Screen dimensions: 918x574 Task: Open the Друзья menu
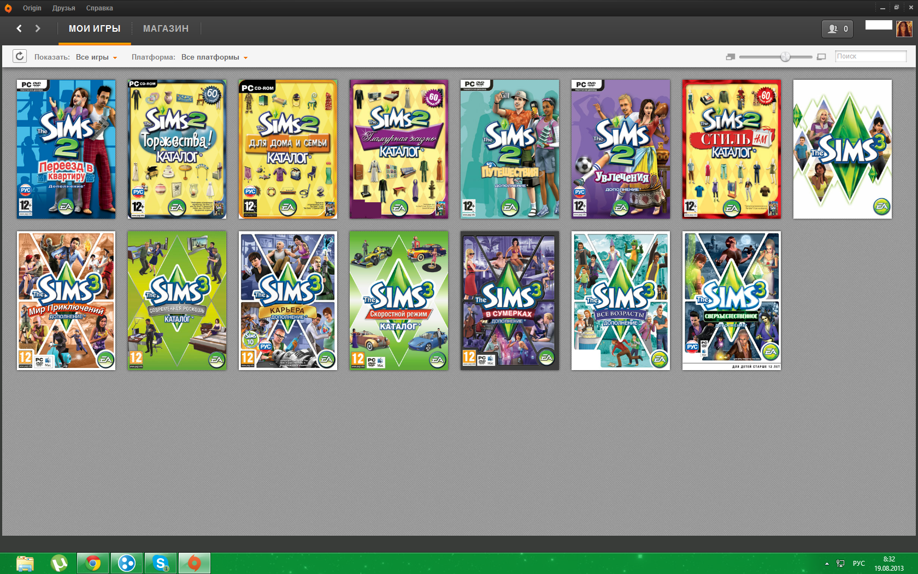coord(63,8)
